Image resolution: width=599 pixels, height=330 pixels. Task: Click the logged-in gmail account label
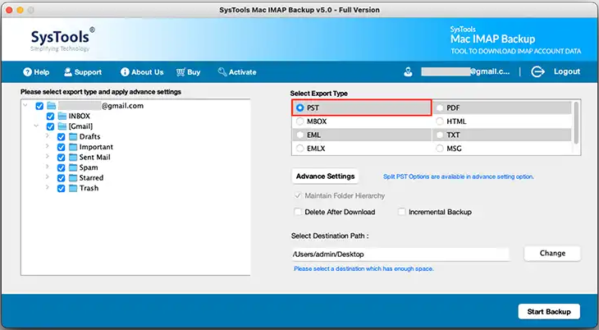point(465,71)
